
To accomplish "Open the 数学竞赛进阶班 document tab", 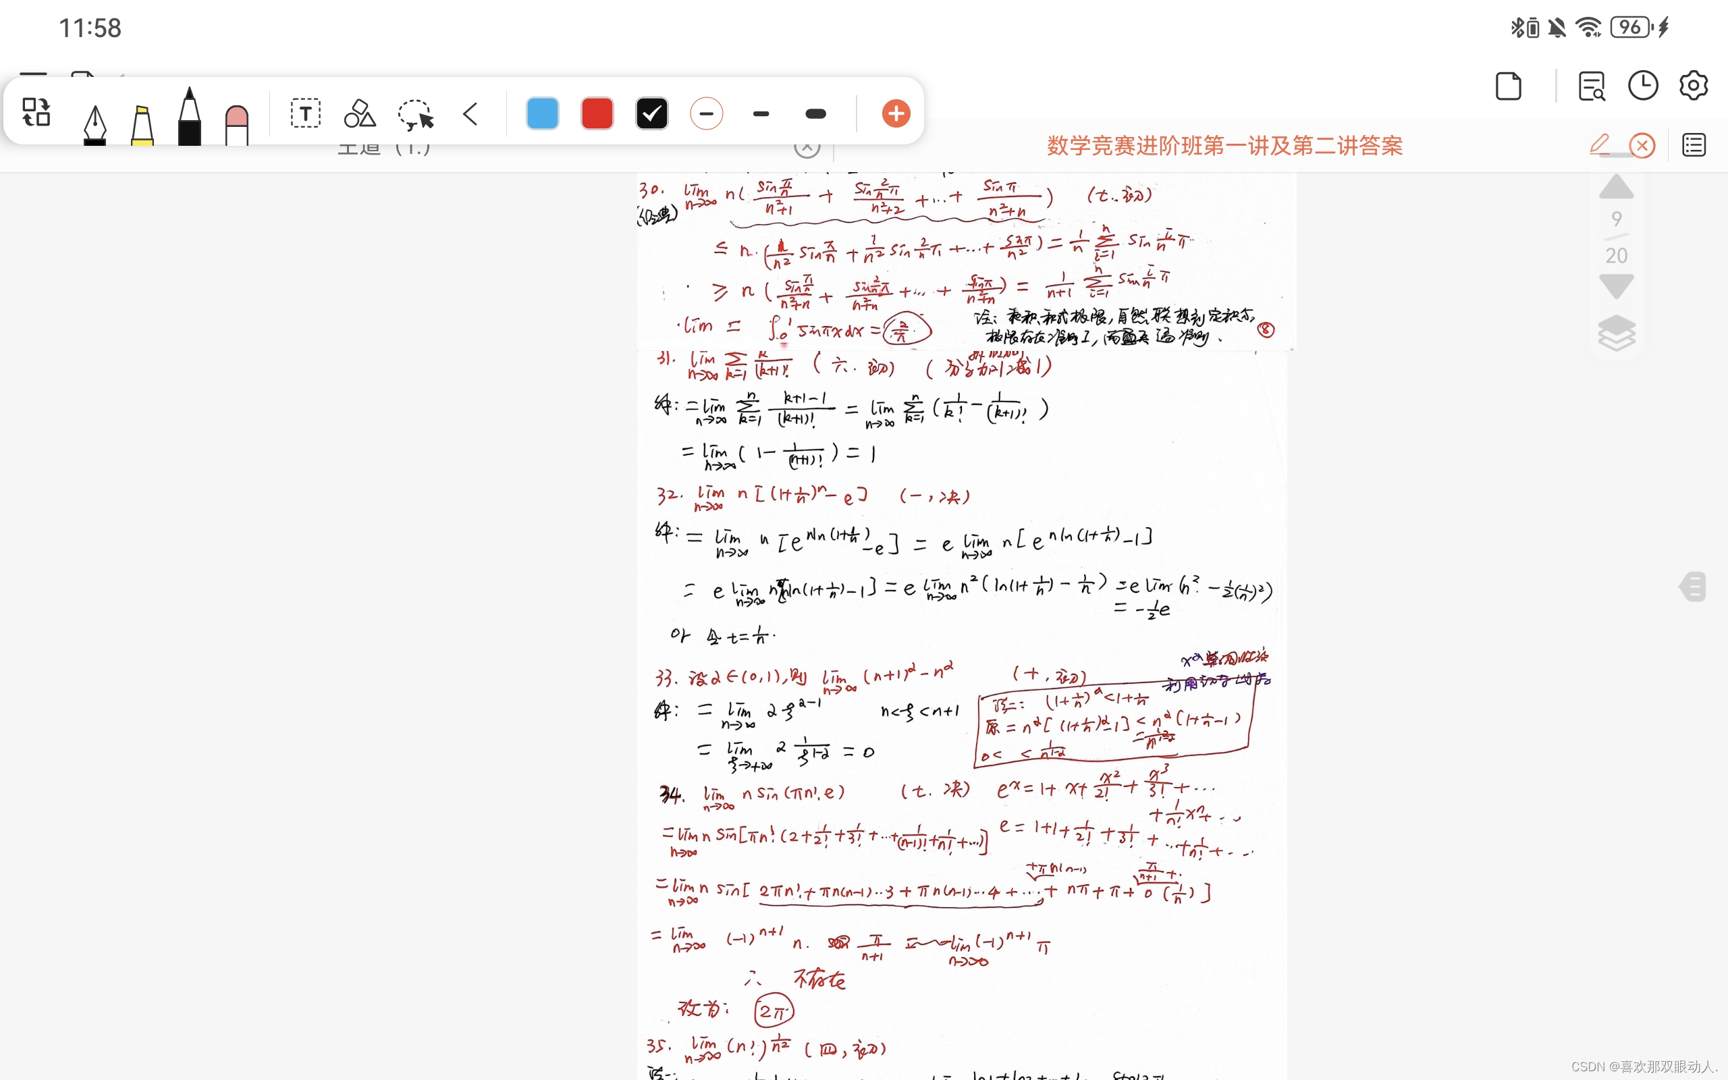I will [1224, 146].
